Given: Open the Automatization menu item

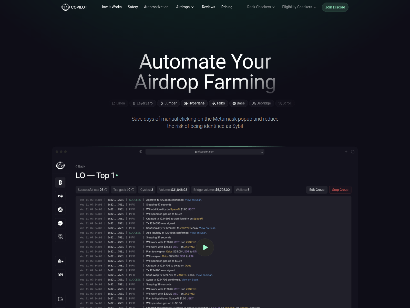Looking at the screenshot, I should [156, 7].
